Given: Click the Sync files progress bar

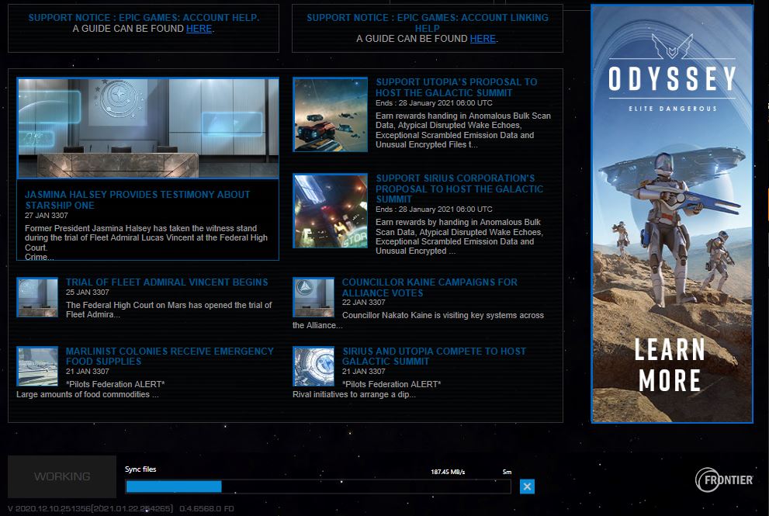Looking at the screenshot, I should [318, 487].
